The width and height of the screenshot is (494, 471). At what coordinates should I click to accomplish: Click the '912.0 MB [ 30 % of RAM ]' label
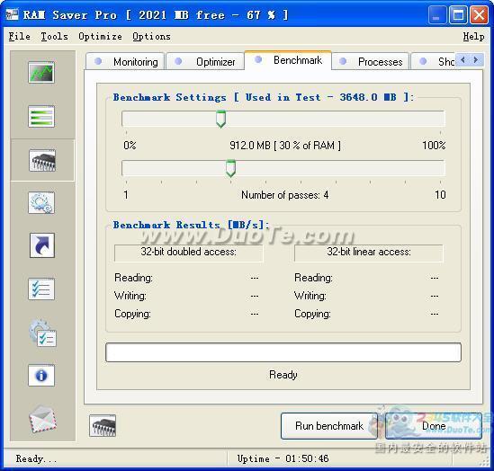pyautogui.click(x=285, y=146)
